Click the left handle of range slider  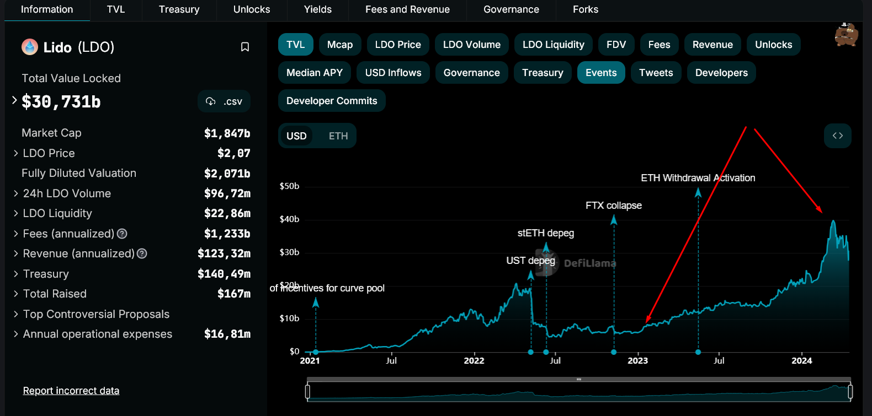[x=307, y=392]
